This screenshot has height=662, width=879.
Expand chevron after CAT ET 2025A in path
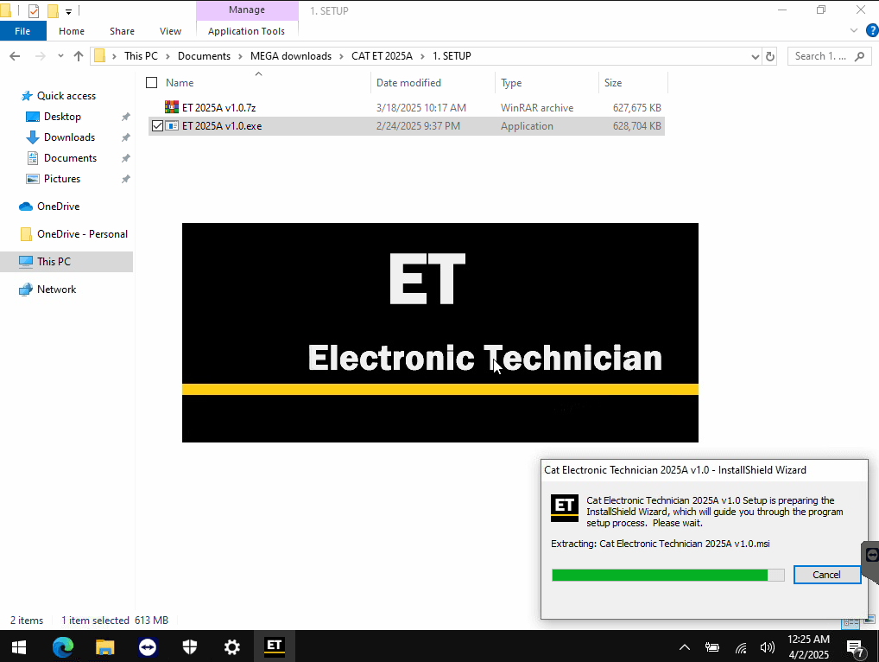pos(423,56)
